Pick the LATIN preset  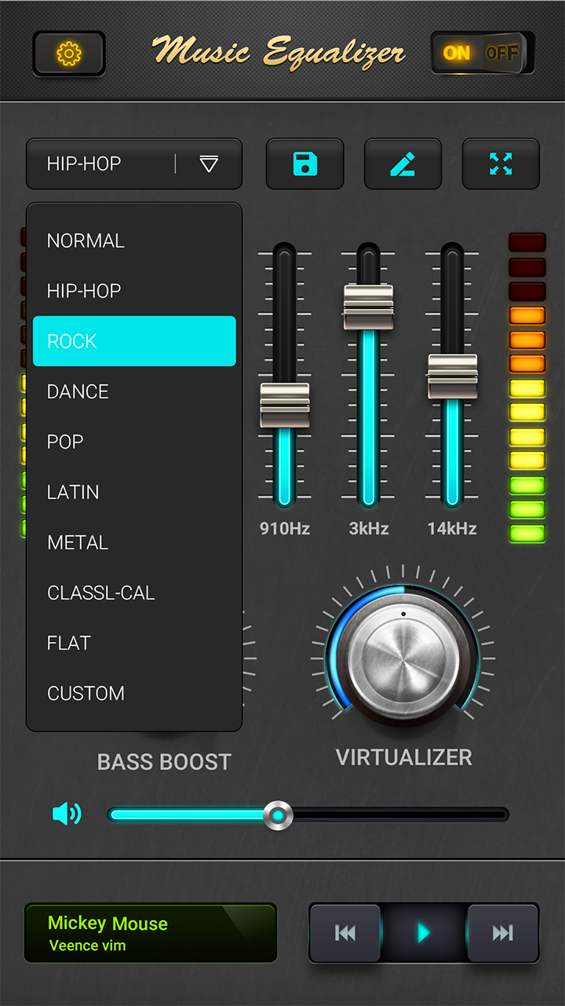click(x=134, y=492)
